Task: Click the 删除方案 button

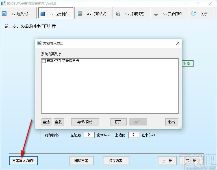Action: coord(81,161)
